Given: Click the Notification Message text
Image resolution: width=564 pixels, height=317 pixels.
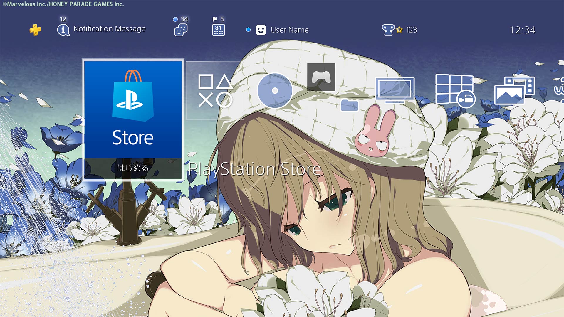Looking at the screenshot, I should [110, 29].
